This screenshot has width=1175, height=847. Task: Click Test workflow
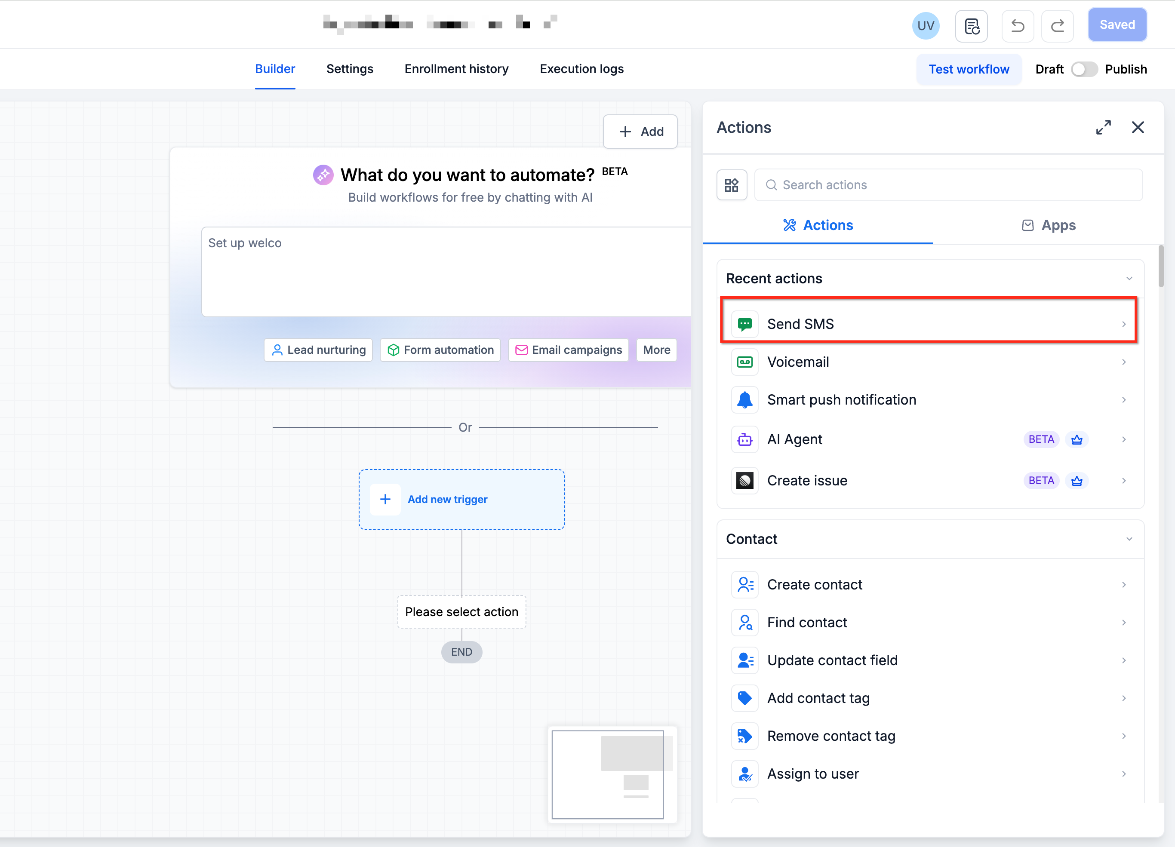coord(969,69)
